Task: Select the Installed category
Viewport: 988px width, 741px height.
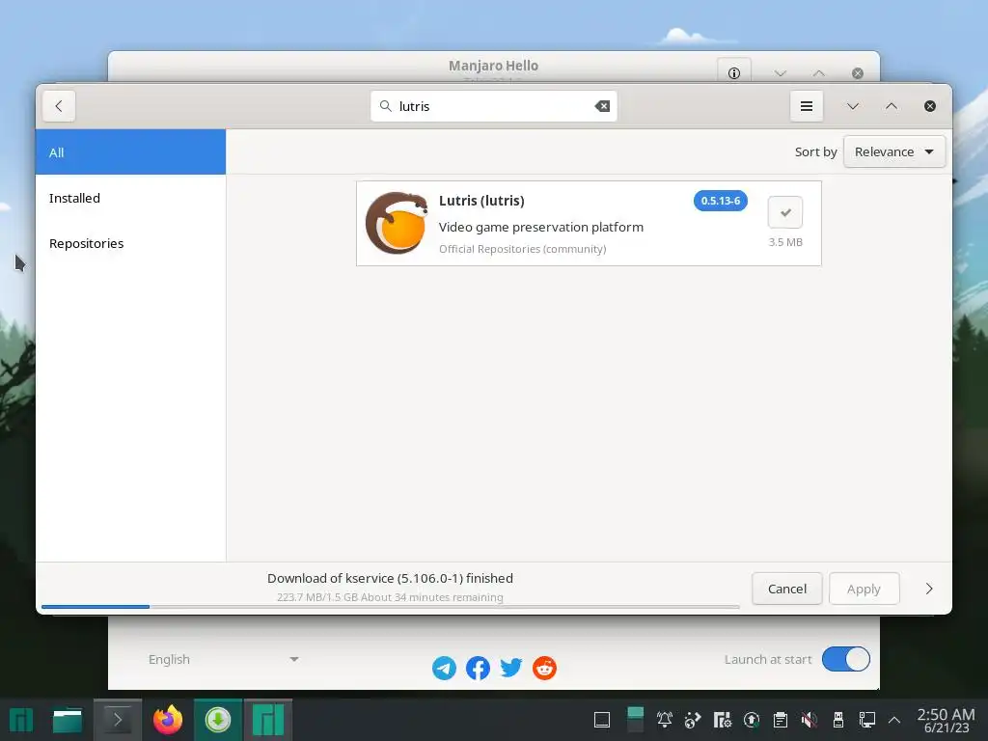Action: (x=130, y=198)
